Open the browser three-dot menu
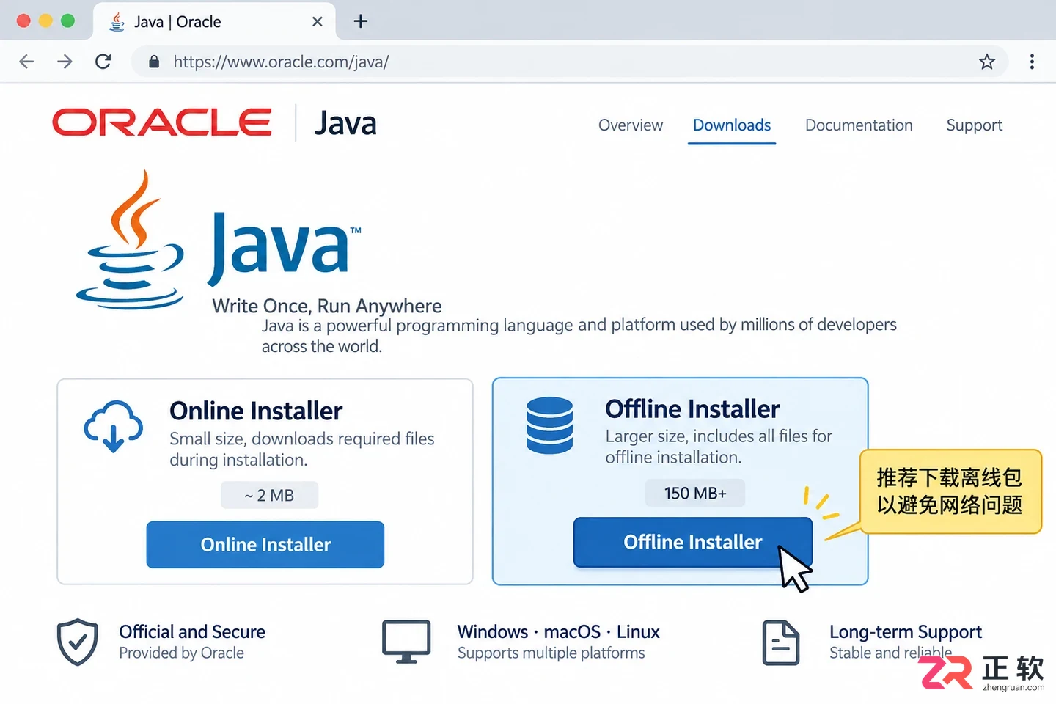This screenshot has width=1056, height=704. 1032,62
